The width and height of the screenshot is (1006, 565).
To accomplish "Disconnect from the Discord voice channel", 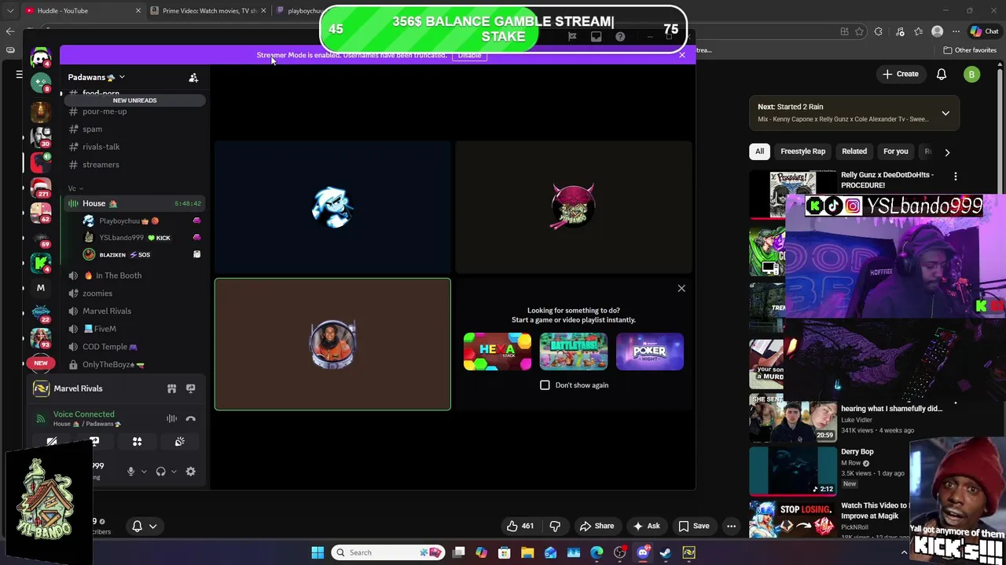I will 190,419.
